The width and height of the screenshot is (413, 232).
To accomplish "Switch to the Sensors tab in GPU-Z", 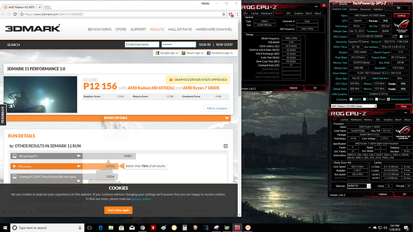I will (353, 9).
